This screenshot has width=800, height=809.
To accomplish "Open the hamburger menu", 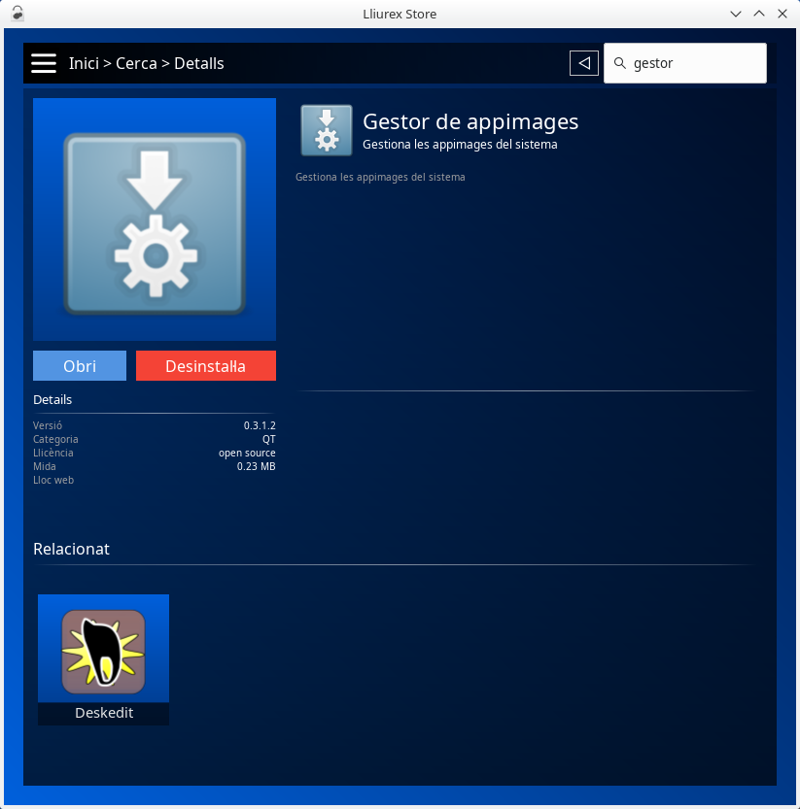I will (x=44, y=63).
